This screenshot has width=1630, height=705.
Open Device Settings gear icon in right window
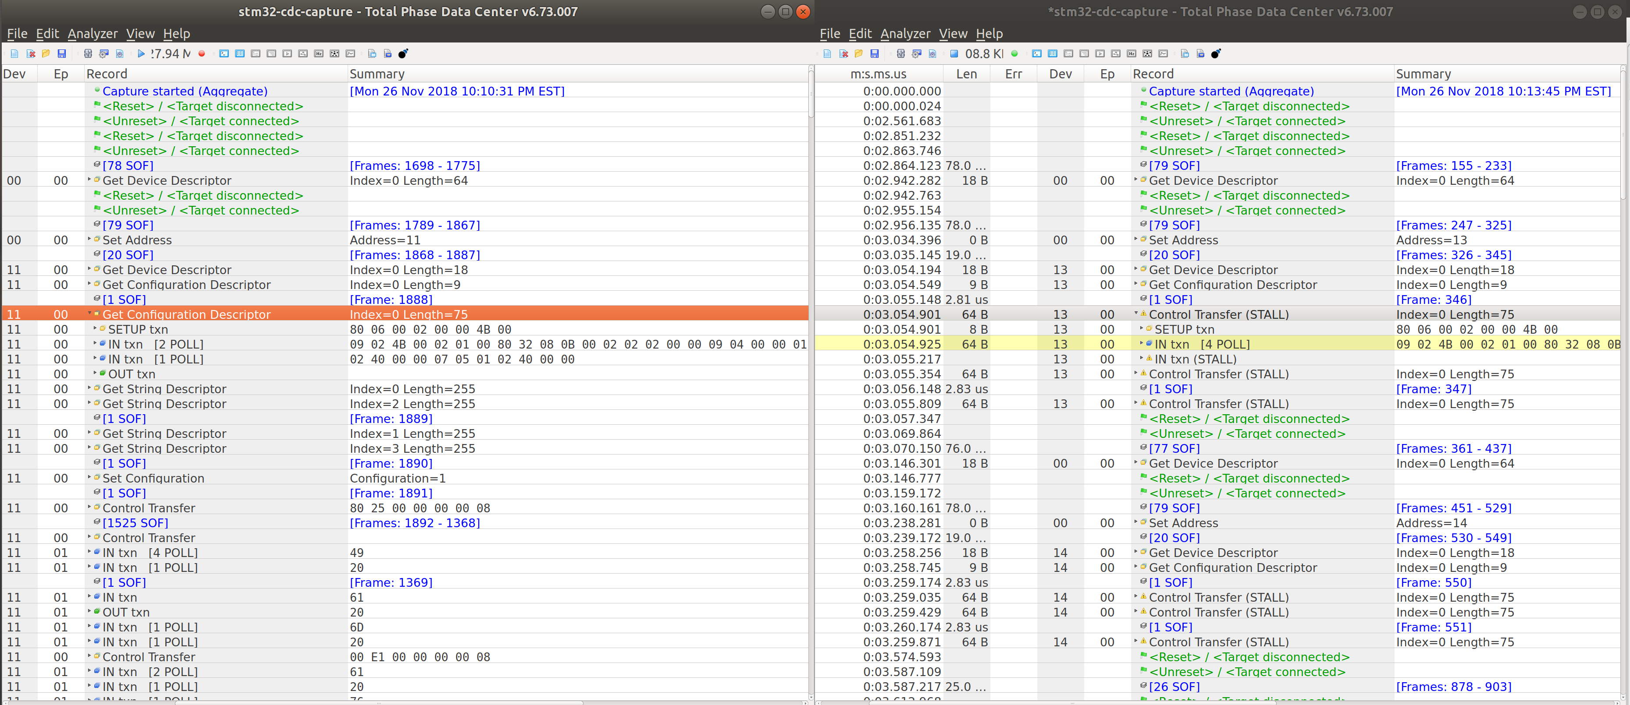pyautogui.click(x=917, y=54)
